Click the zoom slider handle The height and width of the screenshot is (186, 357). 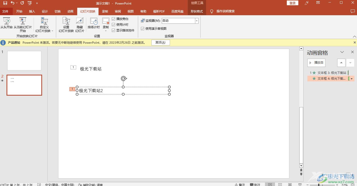click(x=319, y=185)
